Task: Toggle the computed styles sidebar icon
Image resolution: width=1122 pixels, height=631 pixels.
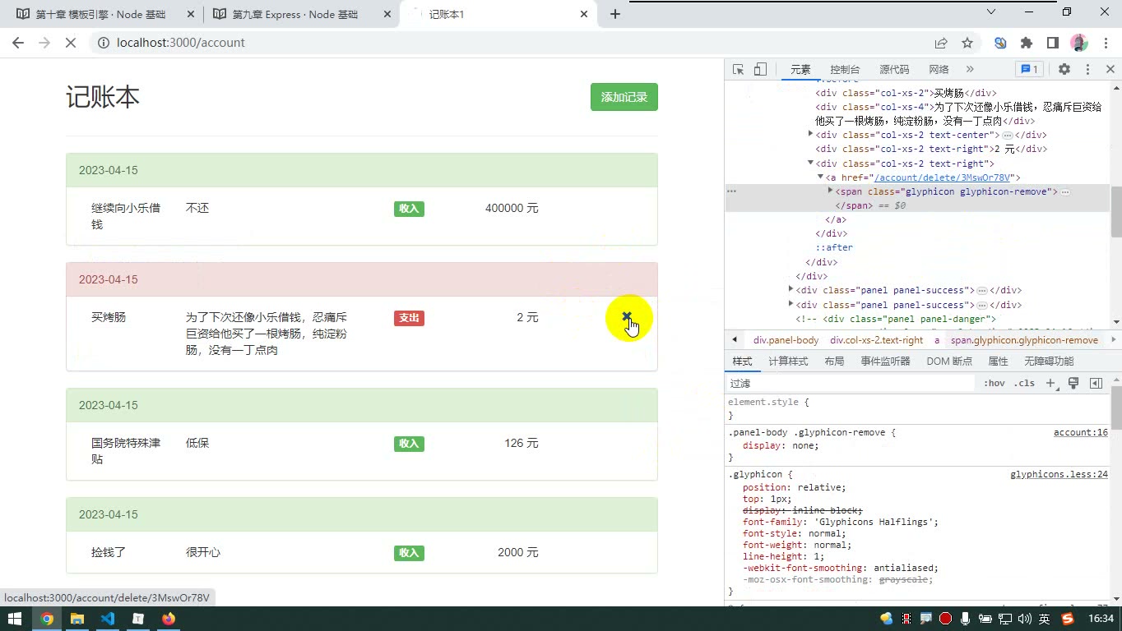Action: 1096,384
